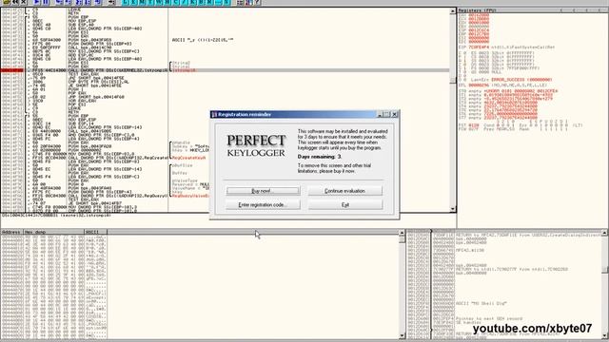Click the Close program X toolbar icon
Viewport: 609px width, 342px height.
pyautogui.click(x=23, y=2)
